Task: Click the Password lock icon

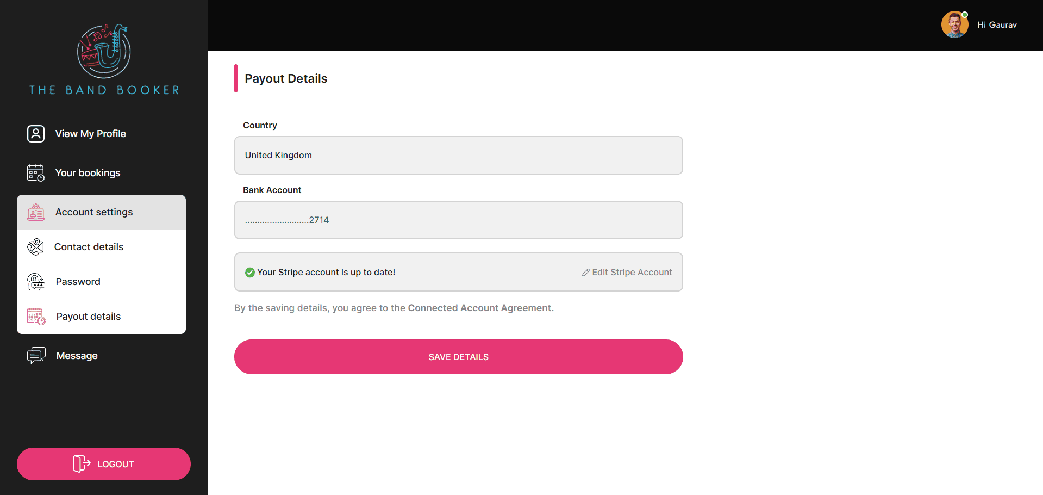Action: tap(36, 282)
